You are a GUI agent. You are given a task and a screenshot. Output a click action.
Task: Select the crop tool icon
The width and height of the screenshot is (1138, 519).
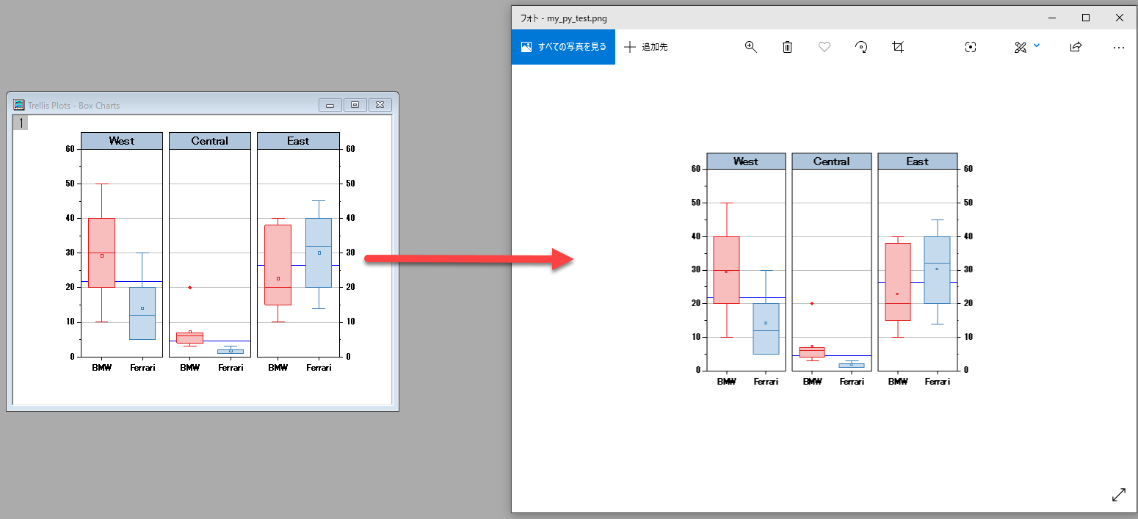pyautogui.click(x=898, y=47)
